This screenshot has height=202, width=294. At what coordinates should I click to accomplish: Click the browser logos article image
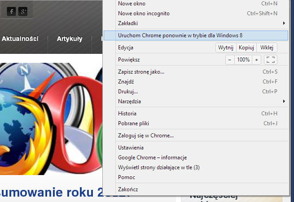tap(51, 119)
